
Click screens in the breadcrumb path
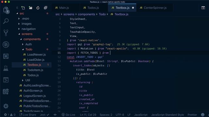tap(69, 14)
